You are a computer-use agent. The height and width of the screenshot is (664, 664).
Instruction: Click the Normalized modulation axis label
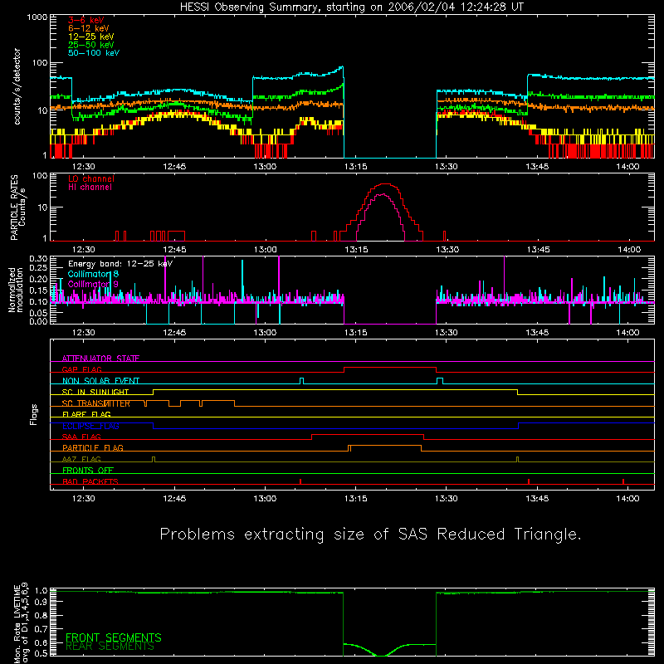(16, 290)
